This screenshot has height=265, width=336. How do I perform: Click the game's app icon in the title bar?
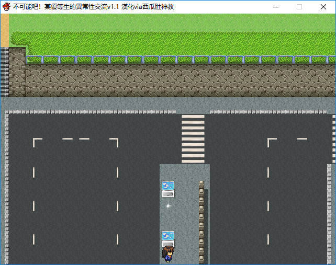(6, 7)
